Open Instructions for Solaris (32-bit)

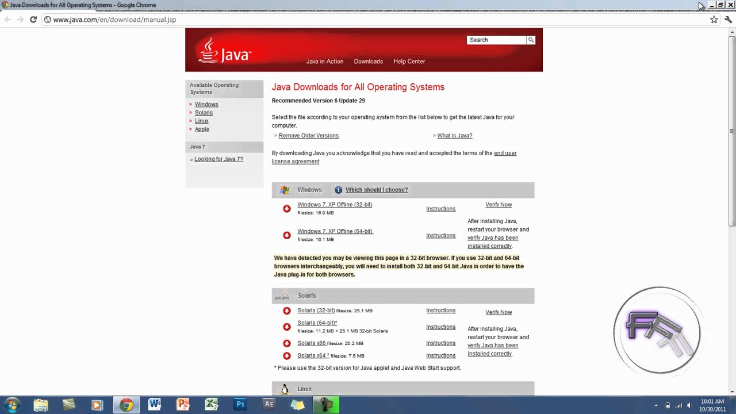[x=441, y=310]
